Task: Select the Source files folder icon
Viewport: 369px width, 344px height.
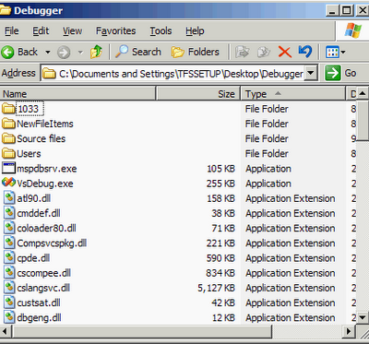Action: (x=8, y=138)
